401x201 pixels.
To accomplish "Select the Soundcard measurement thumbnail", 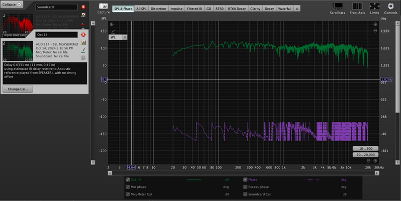I will 18,23.
